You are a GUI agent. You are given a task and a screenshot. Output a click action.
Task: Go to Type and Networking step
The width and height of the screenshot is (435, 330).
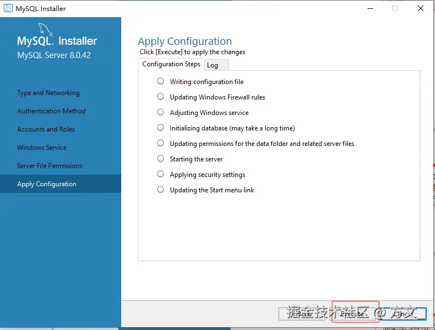tap(48, 93)
